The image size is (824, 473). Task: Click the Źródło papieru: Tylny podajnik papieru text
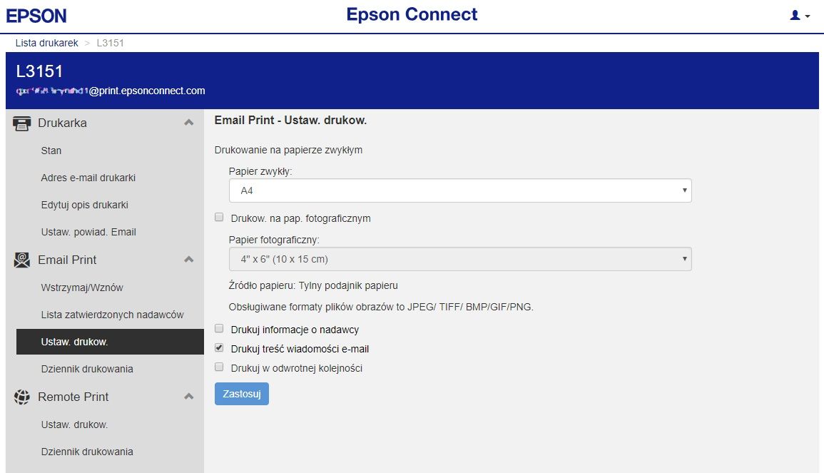[313, 285]
